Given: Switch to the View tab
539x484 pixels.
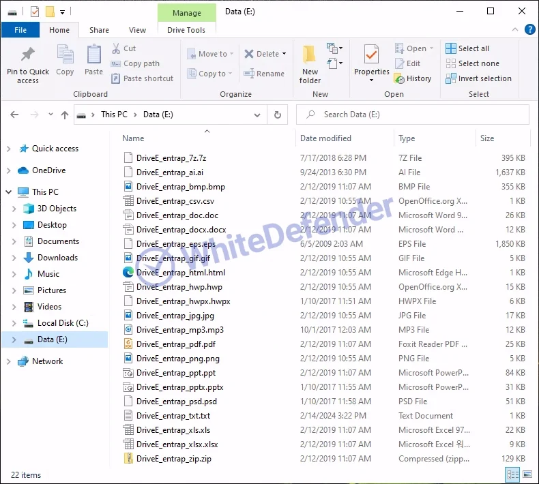Looking at the screenshot, I should 137,30.
